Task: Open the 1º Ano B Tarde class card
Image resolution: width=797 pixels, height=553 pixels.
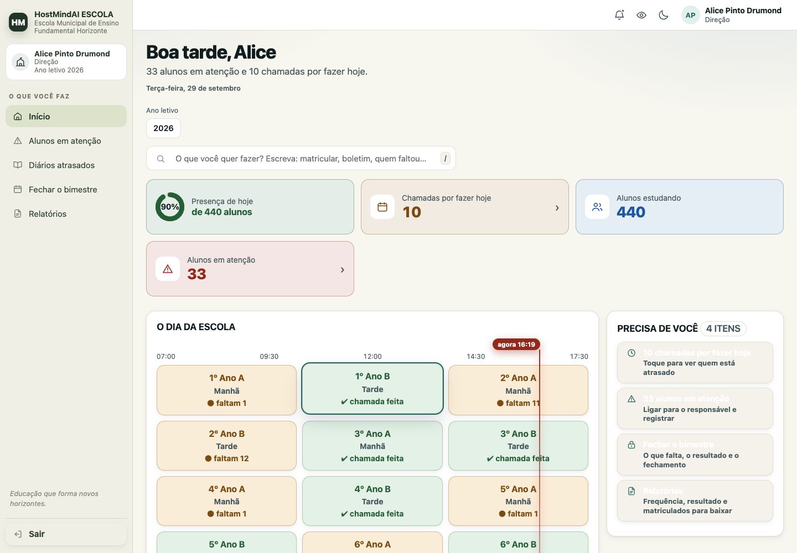Action: coord(372,388)
